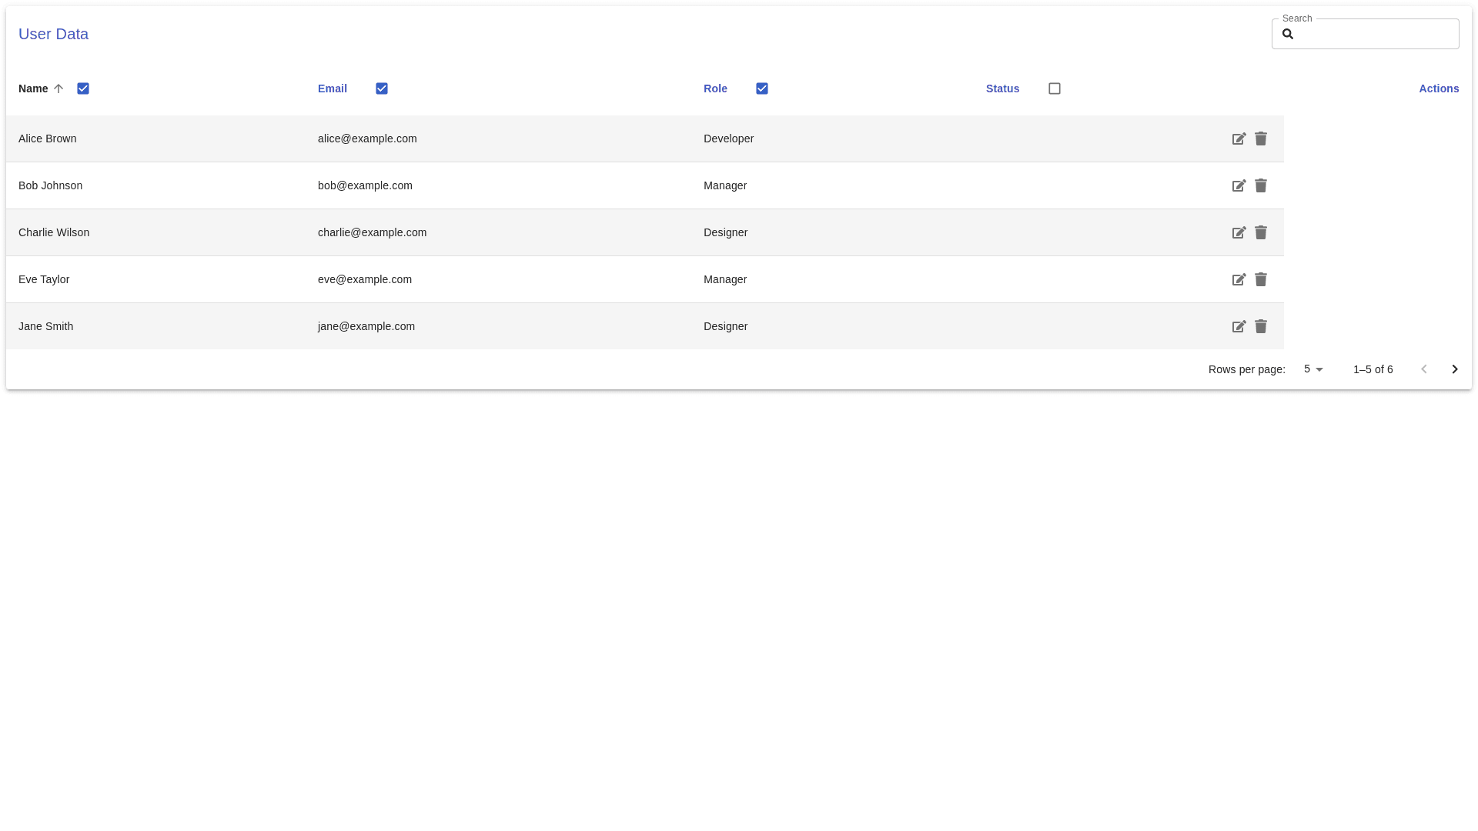
Task: Edit Alice Brown's row
Action: [x=1239, y=138]
